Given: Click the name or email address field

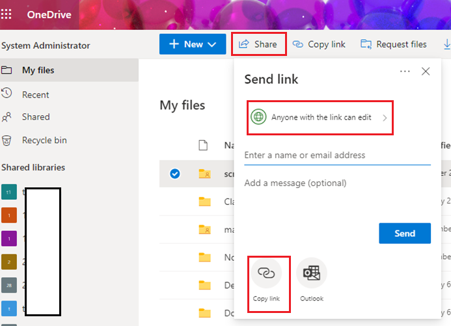Looking at the screenshot, I should coord(337,156).
